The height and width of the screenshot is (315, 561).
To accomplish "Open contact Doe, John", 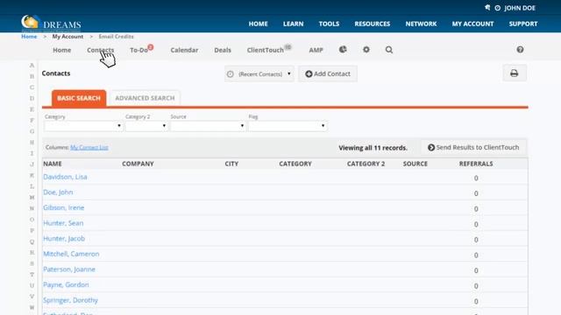I will pos(58,192).
